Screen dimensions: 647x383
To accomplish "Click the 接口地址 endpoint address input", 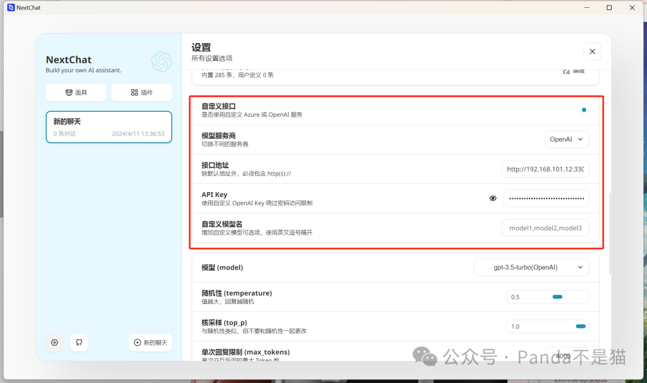I will (545, 169).
